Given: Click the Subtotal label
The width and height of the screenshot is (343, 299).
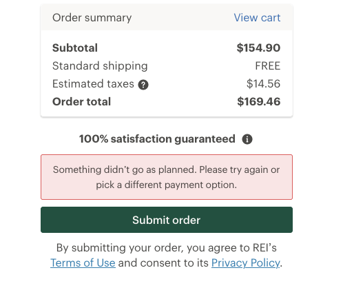Looking at the screenshot, I should (x=75, y=48).
